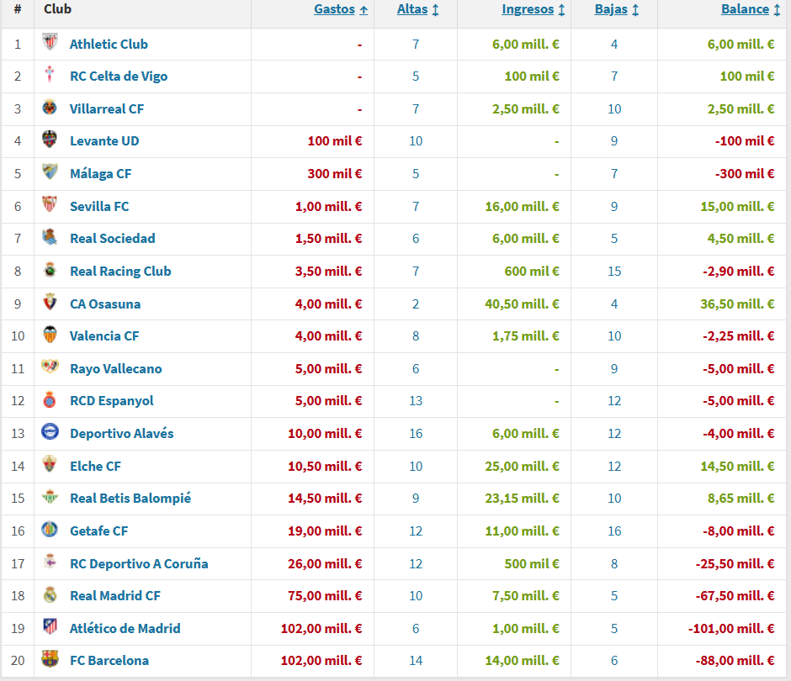Click the Real Betis Balompié crest icon

pos(50,496)
